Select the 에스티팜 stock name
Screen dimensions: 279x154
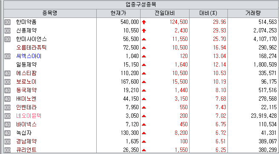click(x=26, y=73)
